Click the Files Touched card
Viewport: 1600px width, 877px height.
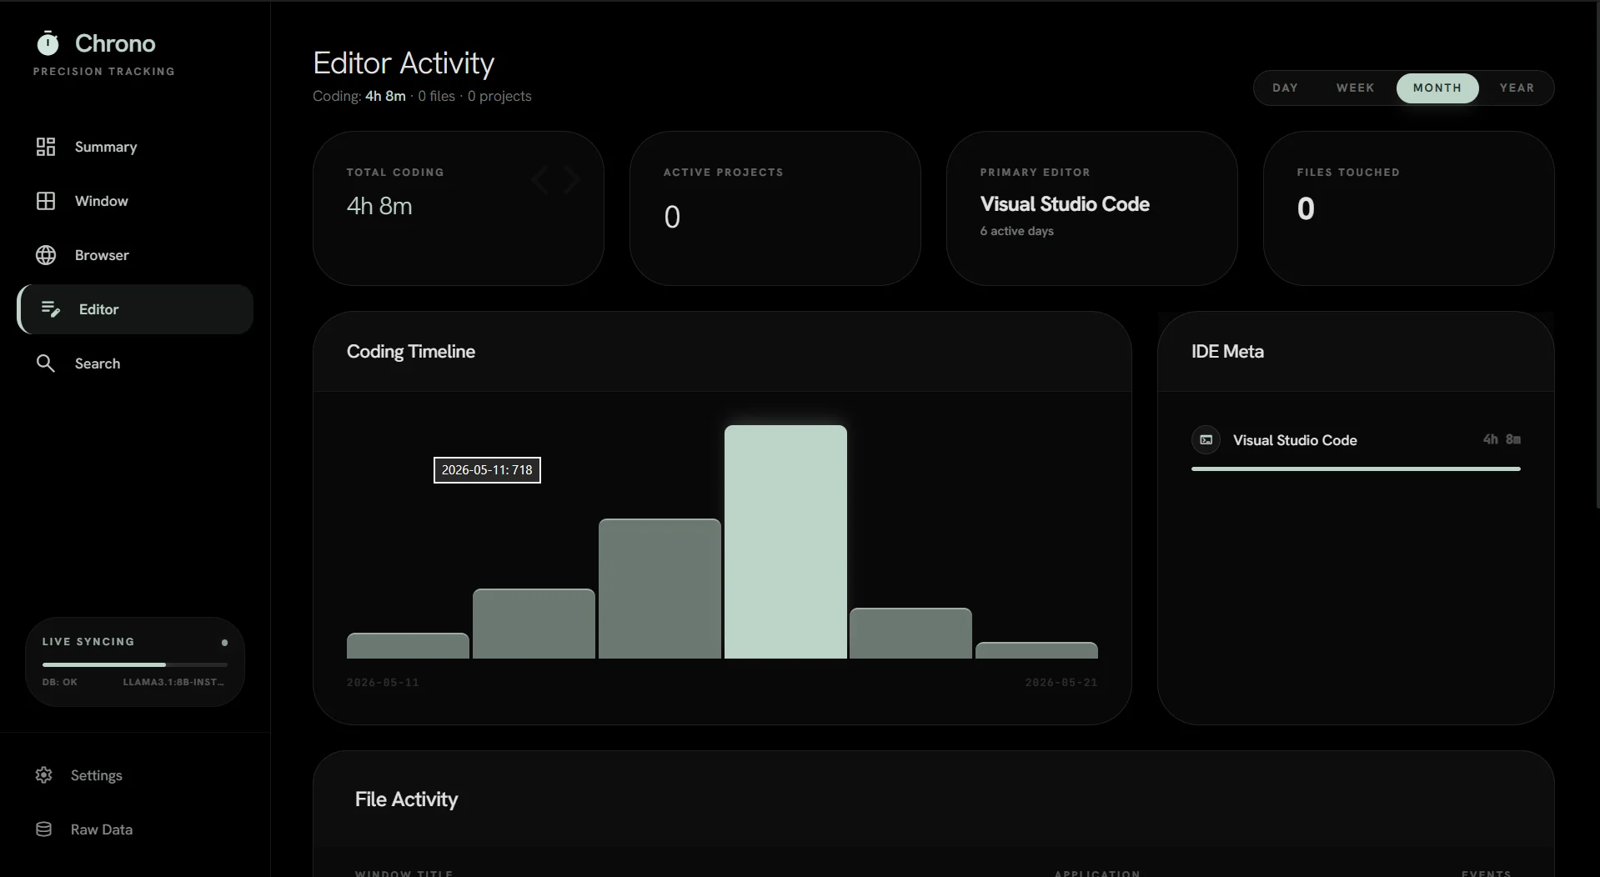tap(1409, 208)
